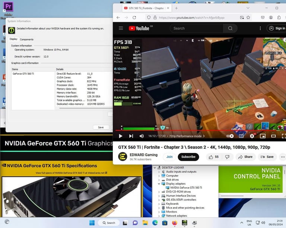Bookmark the page with the star icon

pos(248,17)
